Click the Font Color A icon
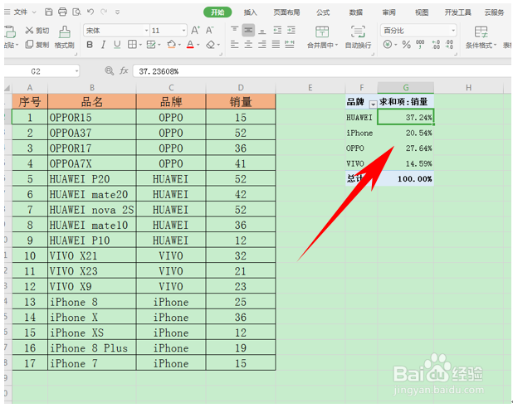Viewport: 513px width, 408px height. [190, 45]
